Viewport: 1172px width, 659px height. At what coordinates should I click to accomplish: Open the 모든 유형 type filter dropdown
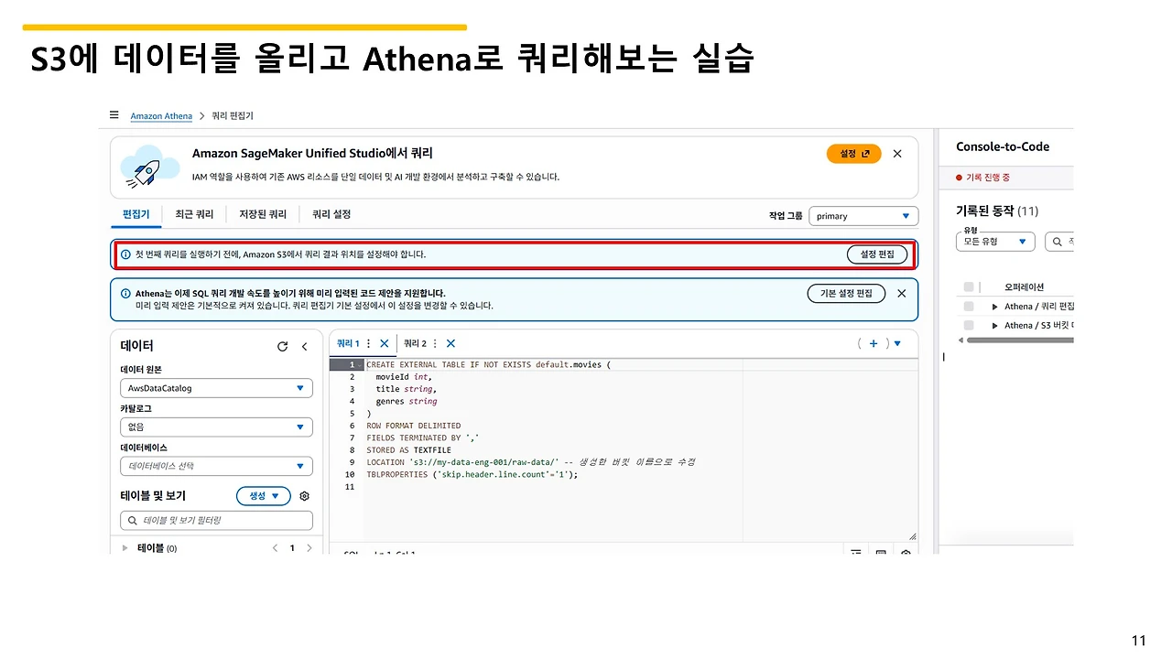pyautogui.click(x=994, y=242)
